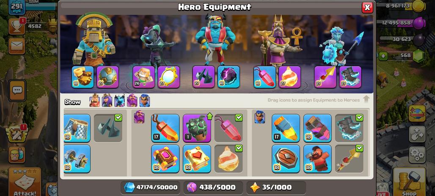
Task: Select the round wooden shield equipment
Action: 286,158
